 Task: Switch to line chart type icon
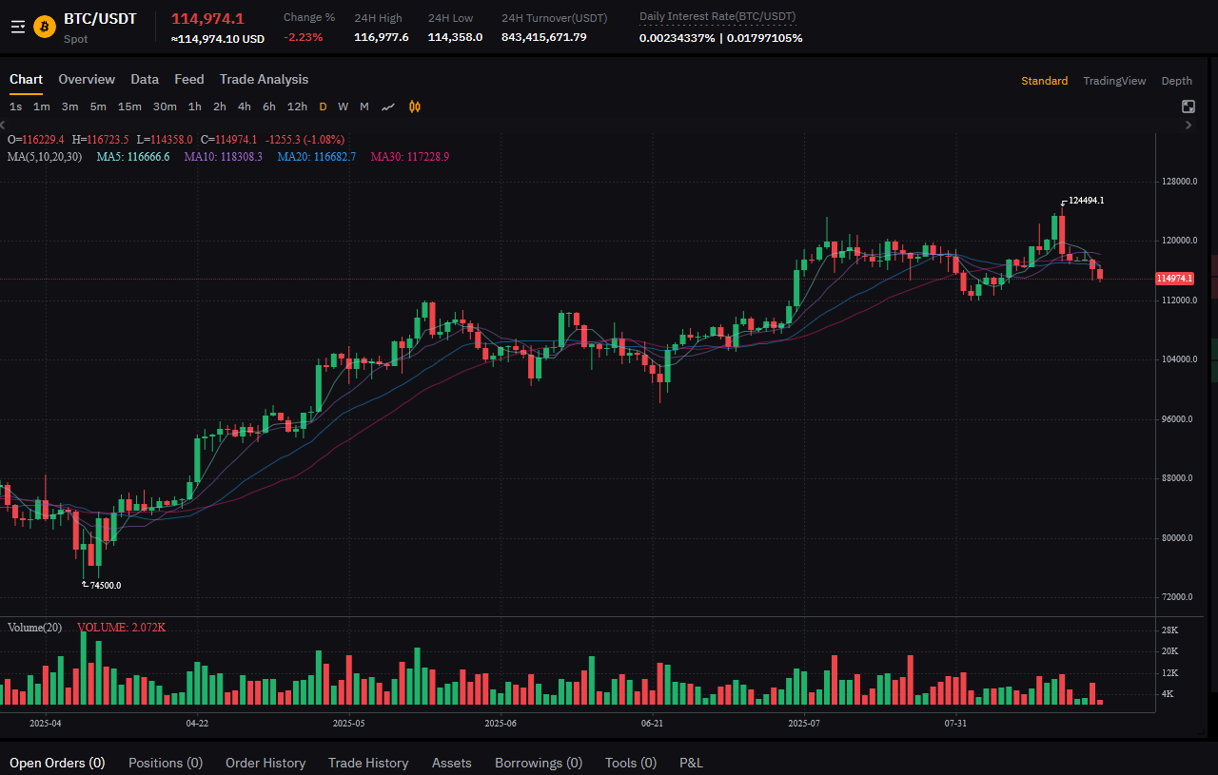point(388,107)
